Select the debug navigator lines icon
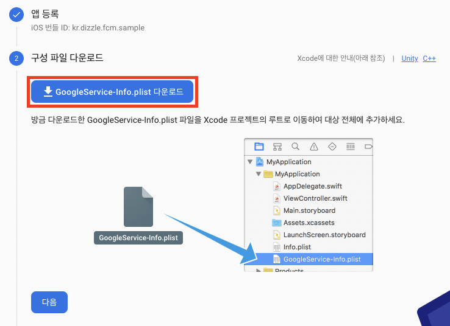The image size is (450, 326). pos(351,147)
